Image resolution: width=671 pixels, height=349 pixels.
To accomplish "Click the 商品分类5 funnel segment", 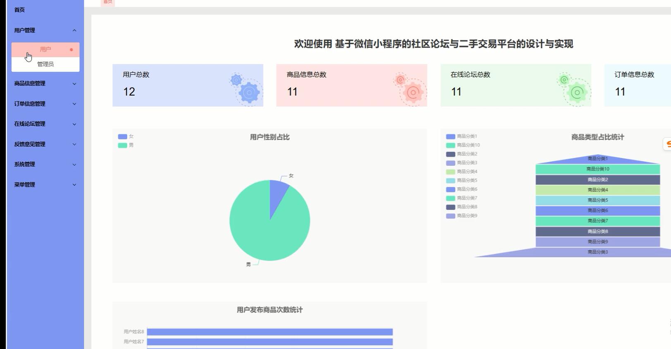I will [598, 201].
